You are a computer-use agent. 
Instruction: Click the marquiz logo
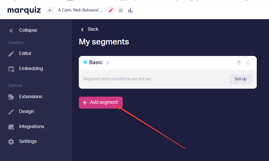[24, 10]
